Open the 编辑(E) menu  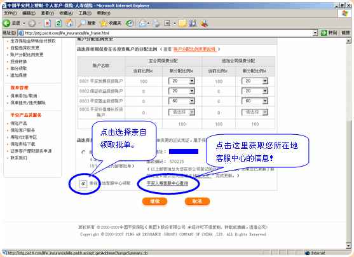point(29,13)
